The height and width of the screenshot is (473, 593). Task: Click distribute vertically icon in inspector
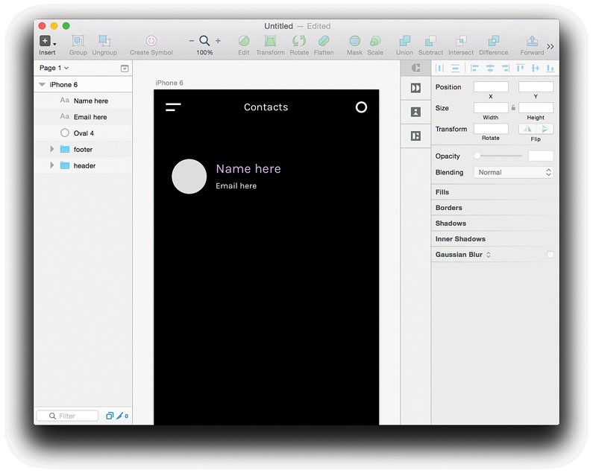(455, 68)
